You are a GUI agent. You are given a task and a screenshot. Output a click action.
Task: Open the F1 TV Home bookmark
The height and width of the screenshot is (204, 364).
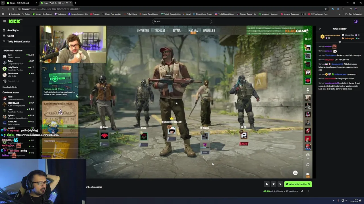(x=130, y=14)
